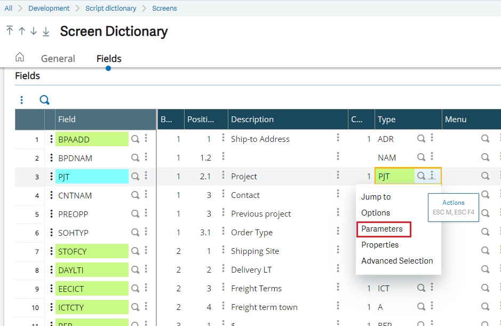Switch to the Fields tab

tap(109, 59)
